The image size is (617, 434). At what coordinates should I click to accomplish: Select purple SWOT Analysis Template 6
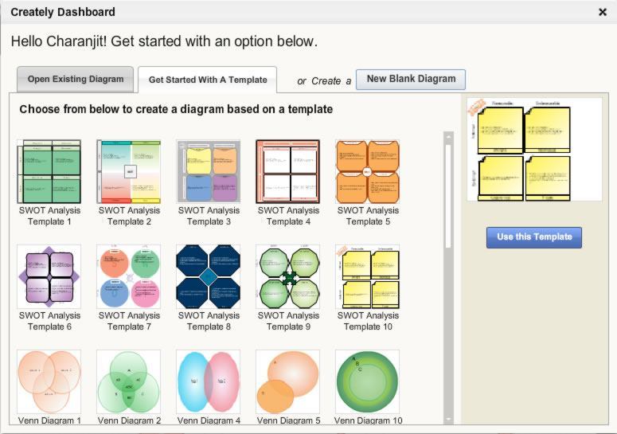49,277
